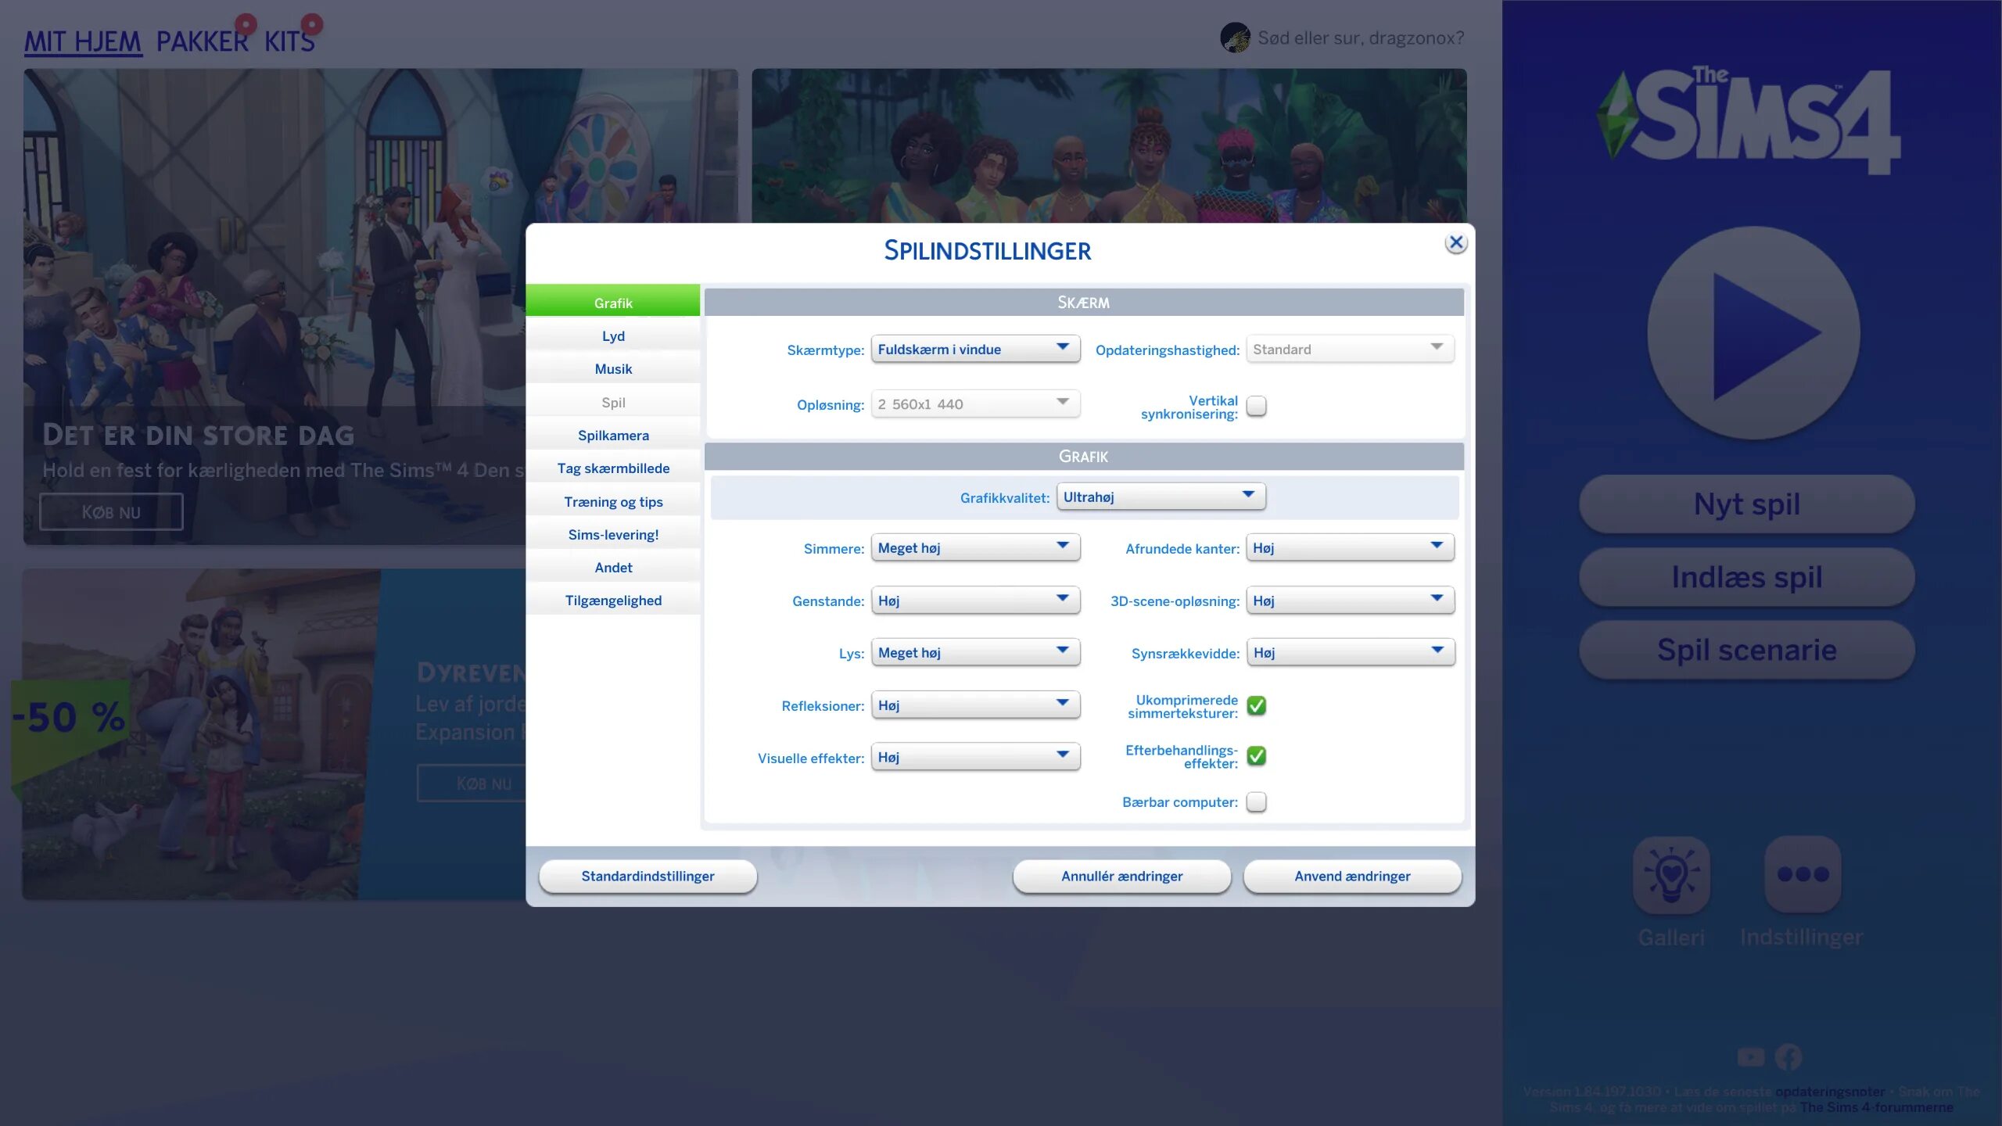
Task: Click the Indstillinger three-dots icon
Action: [x=1803, y=873]
